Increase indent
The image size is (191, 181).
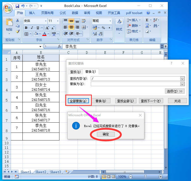(x=71, y=33)
